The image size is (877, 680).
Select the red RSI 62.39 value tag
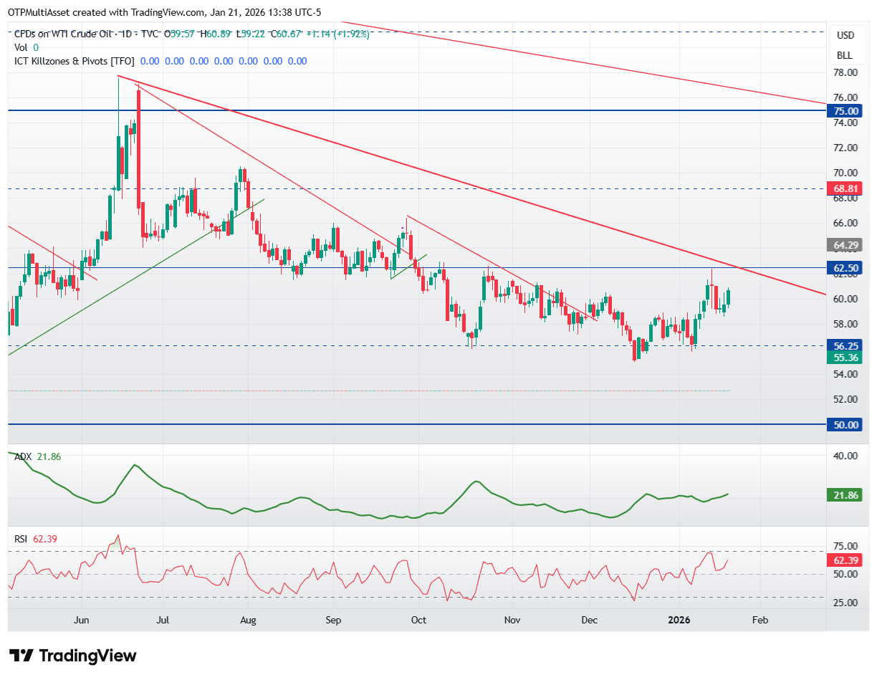click(x=845, y=560)
